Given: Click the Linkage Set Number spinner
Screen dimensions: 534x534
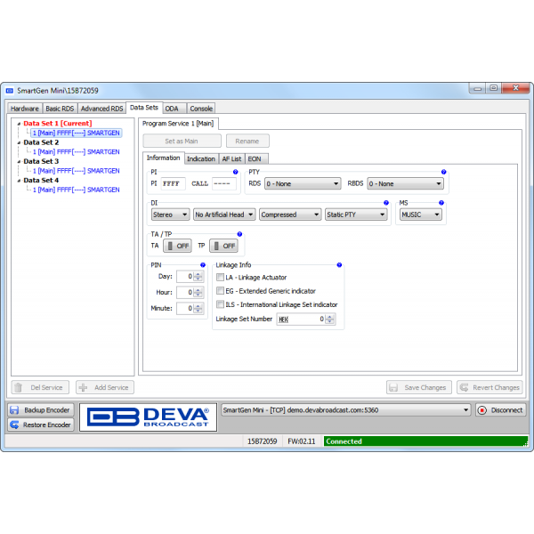Looking at the screenshot, I should (x=329, y=319).
